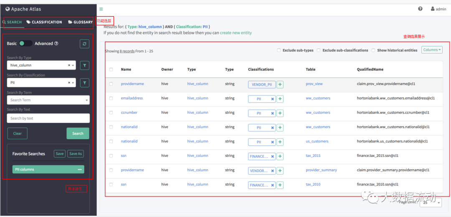Click the refresh icon in search panel

tap(85, 43)
